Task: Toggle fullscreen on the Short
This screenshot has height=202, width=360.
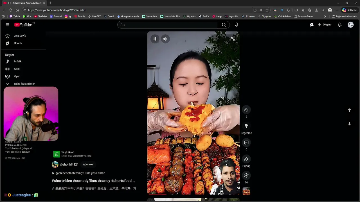Action: 233,39
